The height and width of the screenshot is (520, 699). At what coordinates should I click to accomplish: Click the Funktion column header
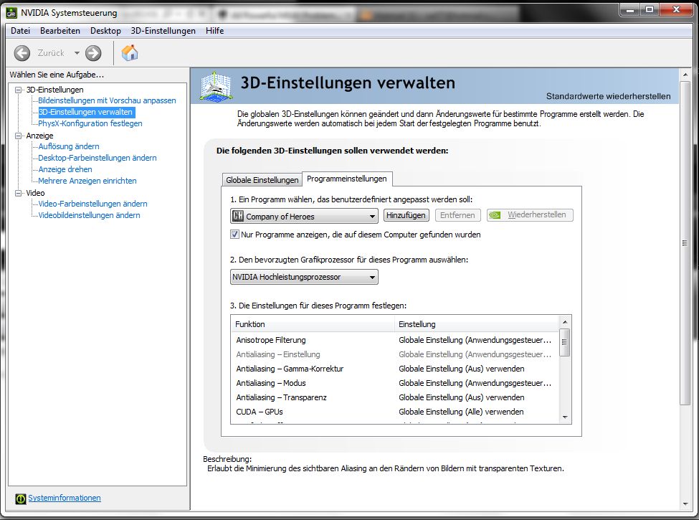(313, 324)
